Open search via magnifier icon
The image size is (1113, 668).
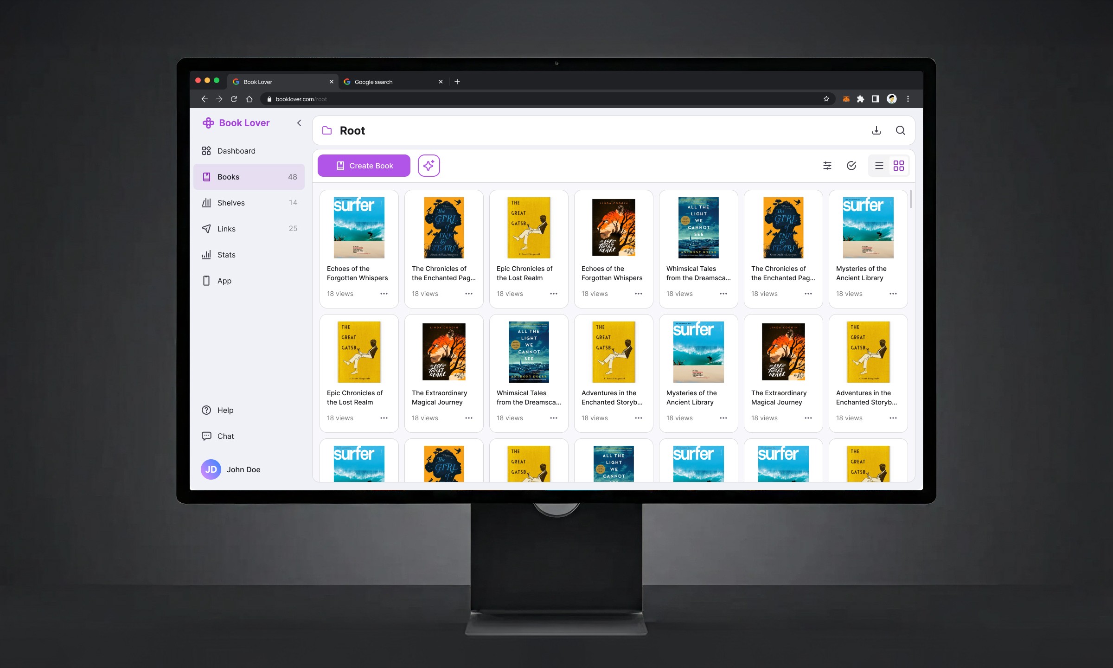900,130
